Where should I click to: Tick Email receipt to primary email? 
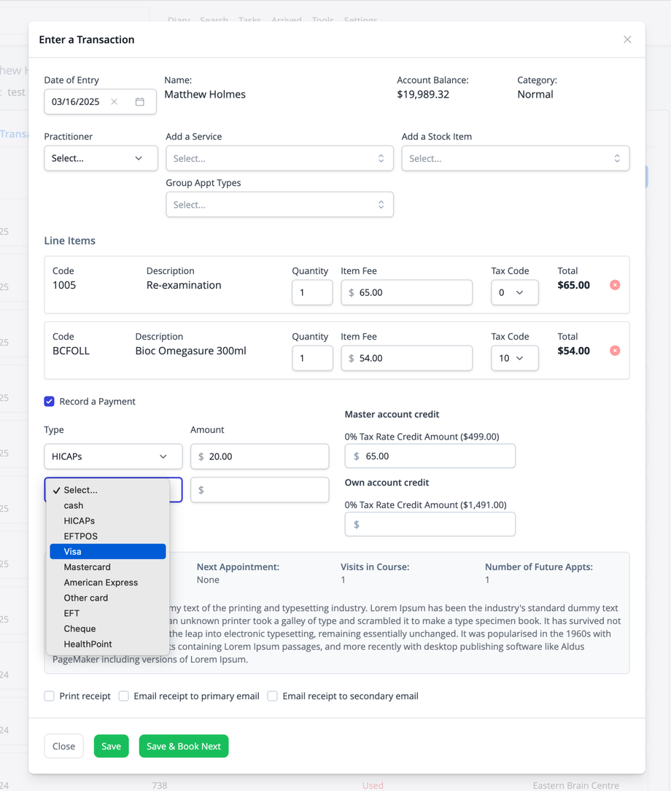[124, 696]
